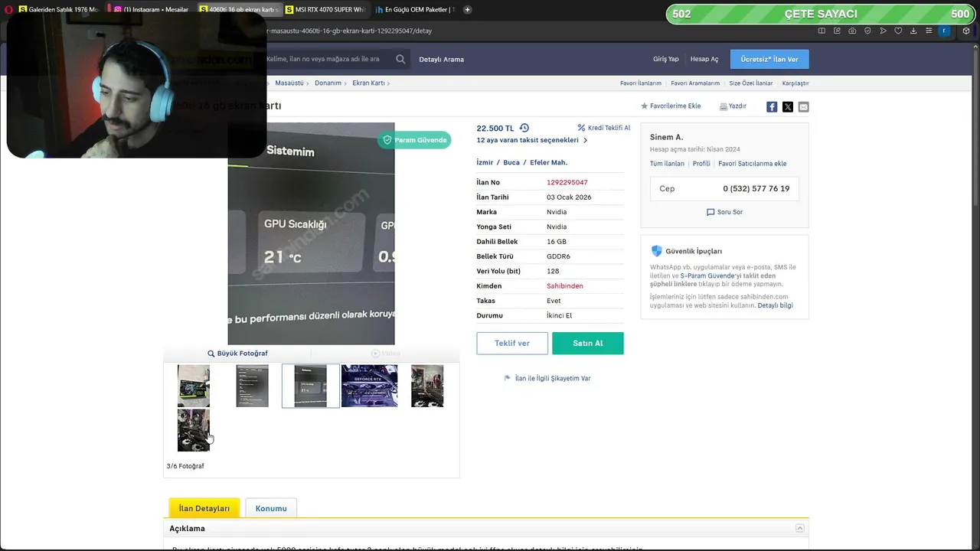Click Soru Sor link

point(724,212)
